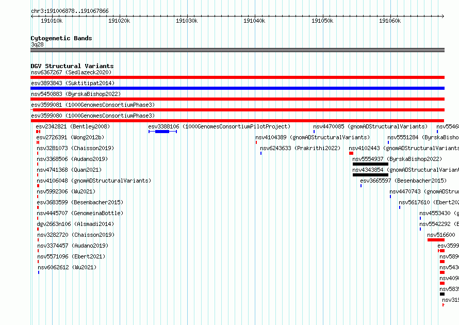Open nsv5542292 variant label
This screenshot has height=325, width=459.
[x=439, y=224]
